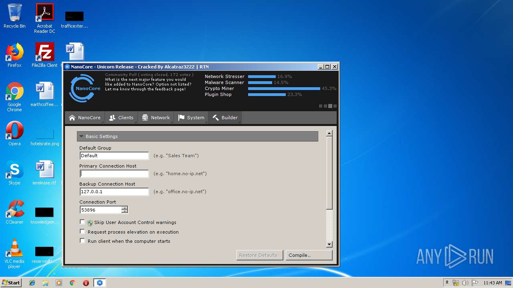Select the Builder tab
Screen dimensions: 513x288
(x=225, y=118)
